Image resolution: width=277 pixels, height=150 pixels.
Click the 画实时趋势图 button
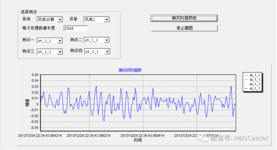[184, 18]
